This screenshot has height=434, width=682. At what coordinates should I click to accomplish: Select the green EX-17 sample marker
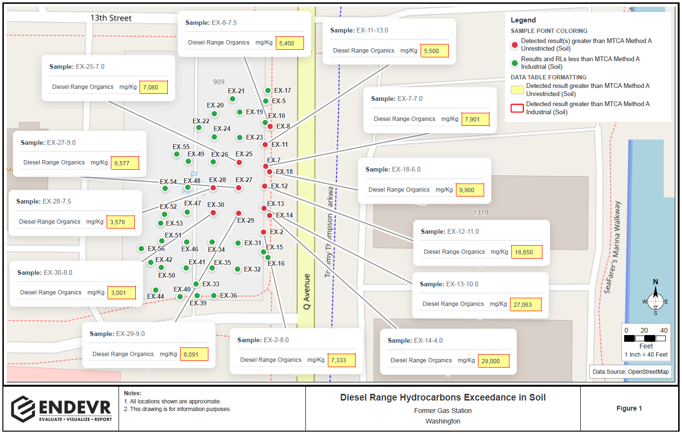268,90
